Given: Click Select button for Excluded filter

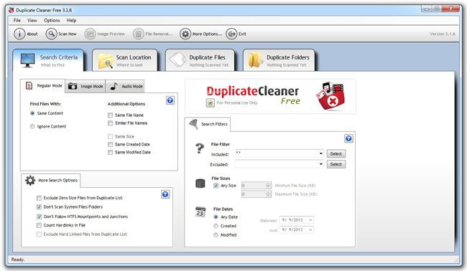Looking at the screenshot, I should (336, 164).
